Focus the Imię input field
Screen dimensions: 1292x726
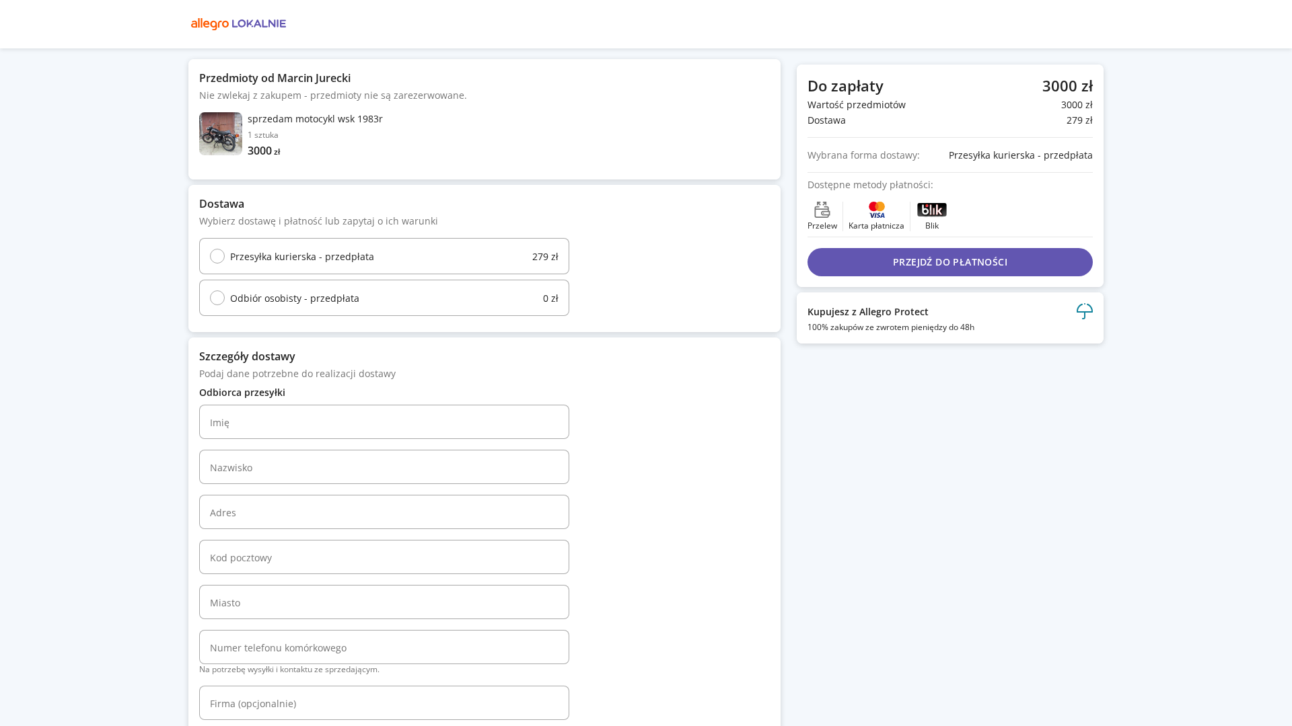[x=384, y=422]
